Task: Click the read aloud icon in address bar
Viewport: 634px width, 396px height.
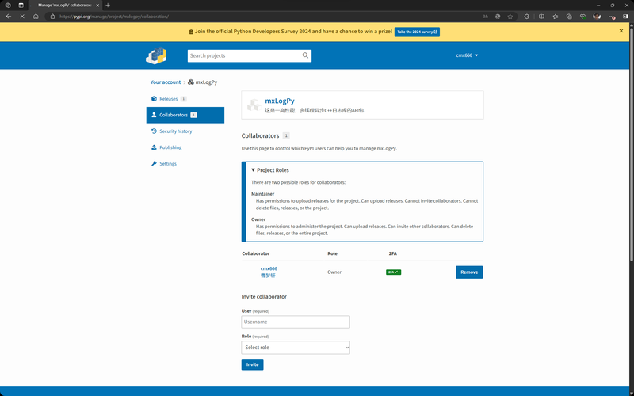Action: pyautogui.click(x=485, y=17)
